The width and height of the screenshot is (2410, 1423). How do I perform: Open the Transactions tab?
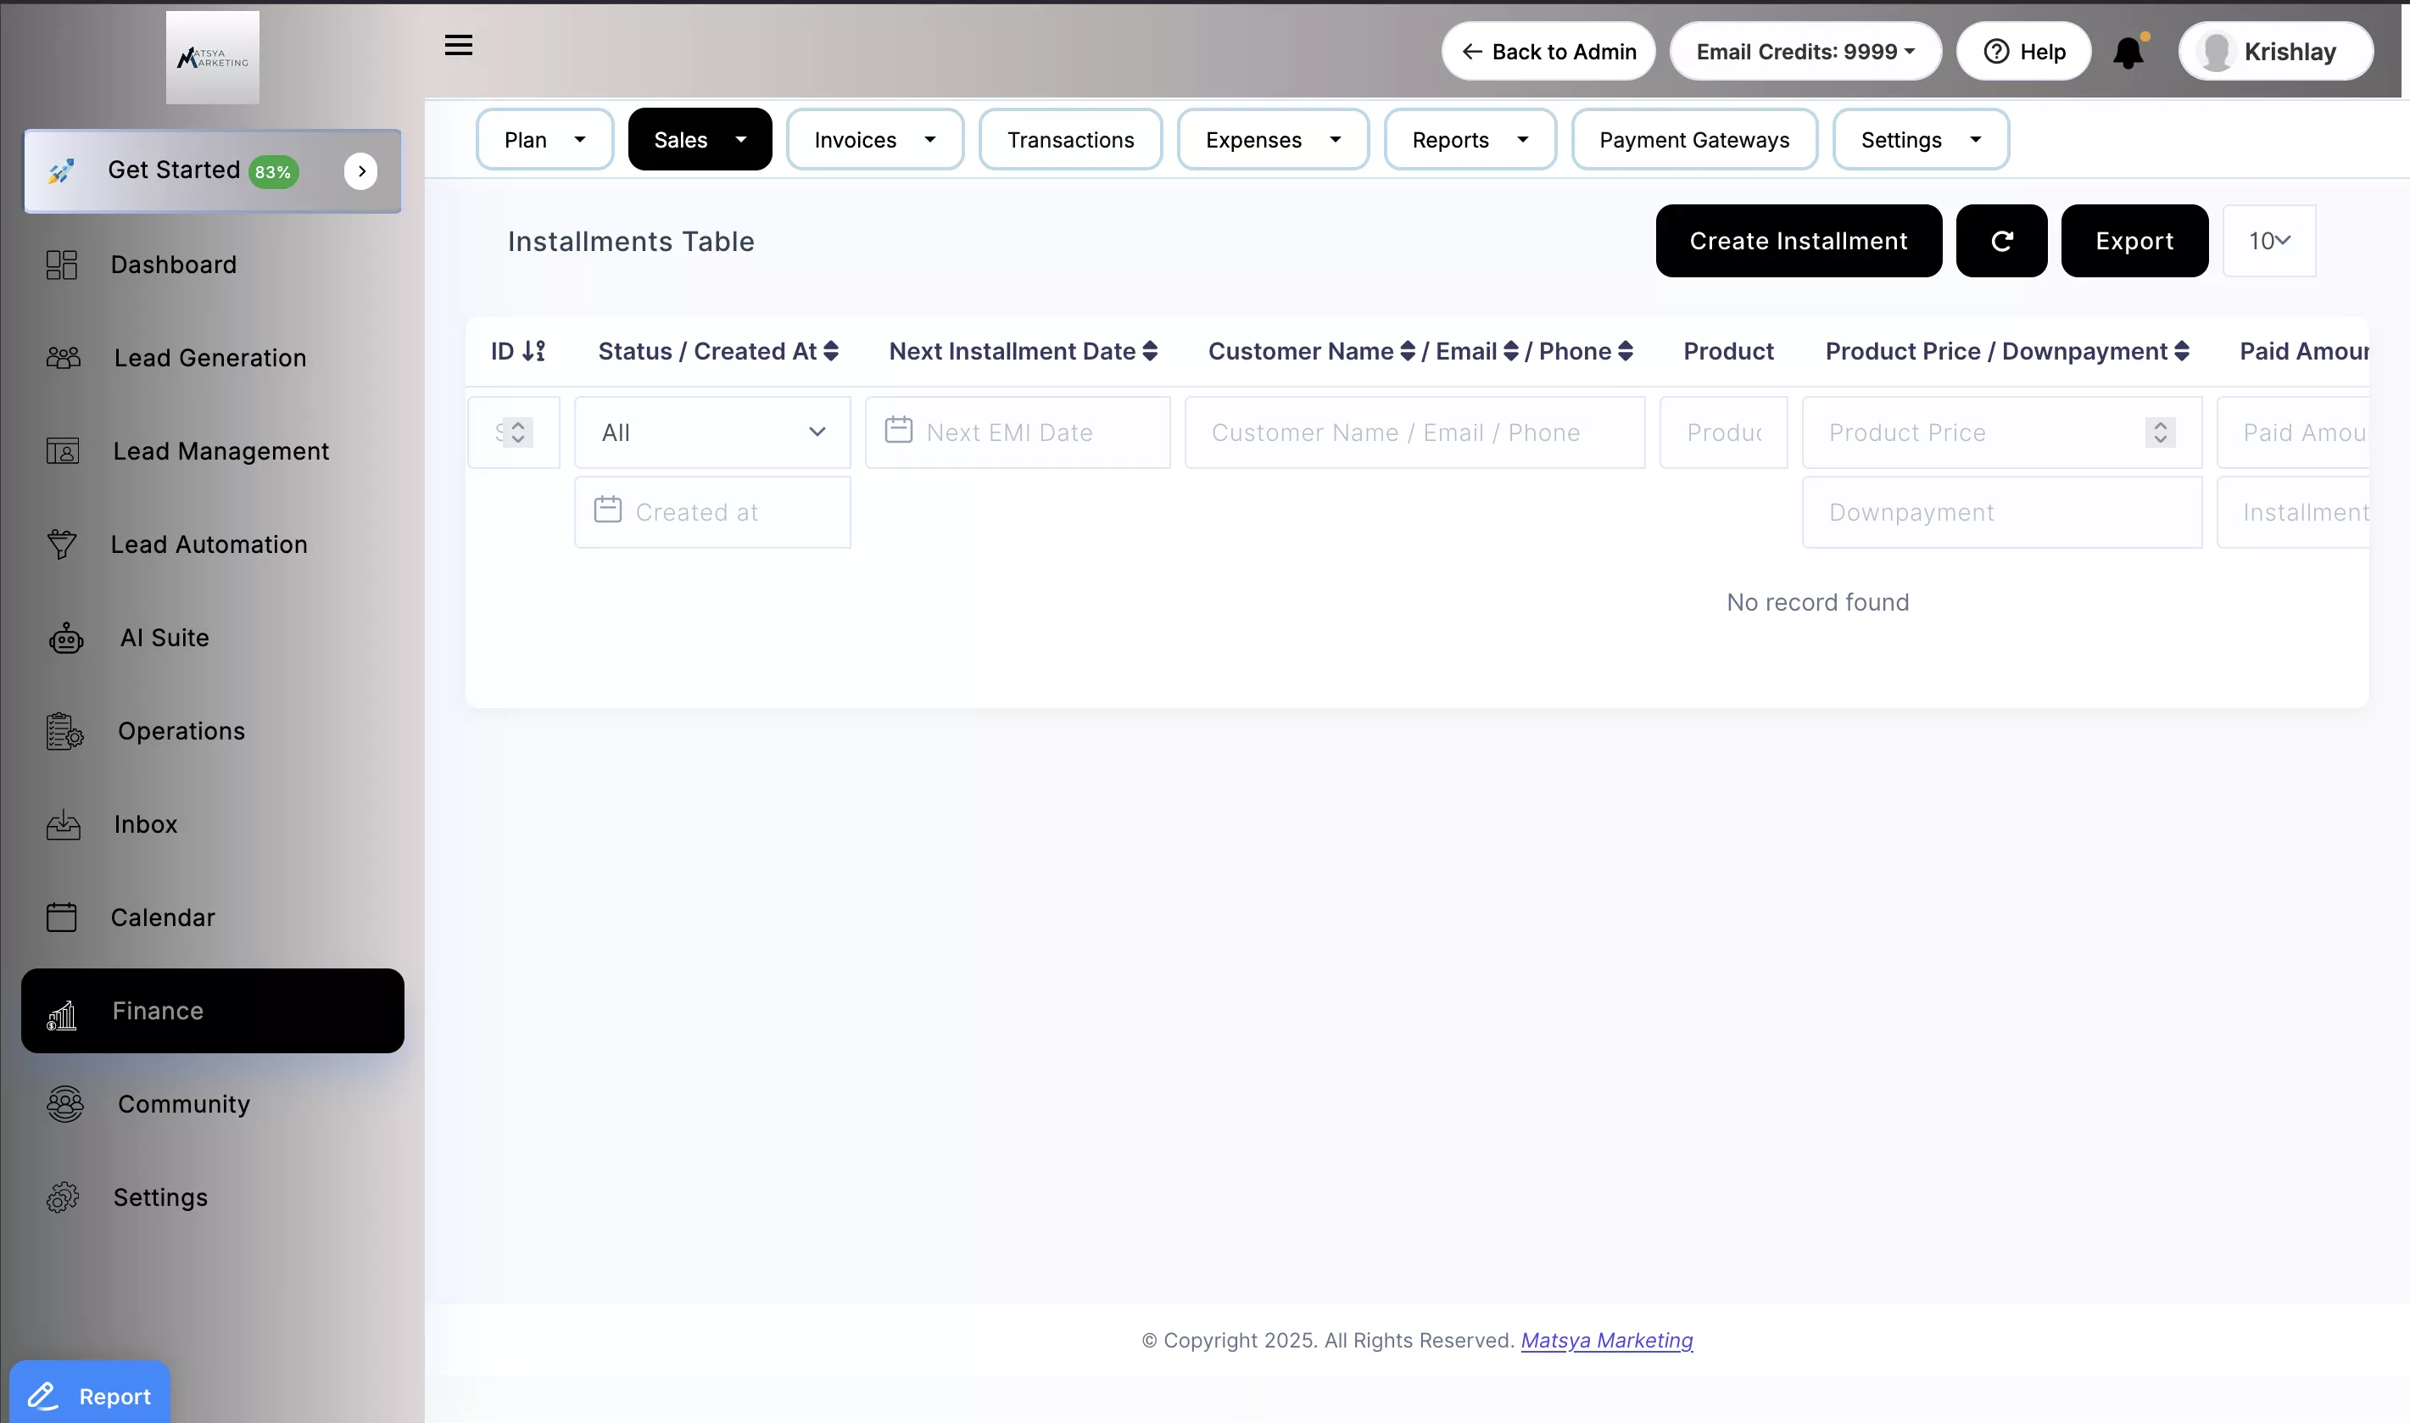1070,140
